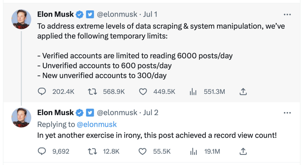
Task: Open the Jul 1 timestamp link
Action: click(x=150, y=14)
